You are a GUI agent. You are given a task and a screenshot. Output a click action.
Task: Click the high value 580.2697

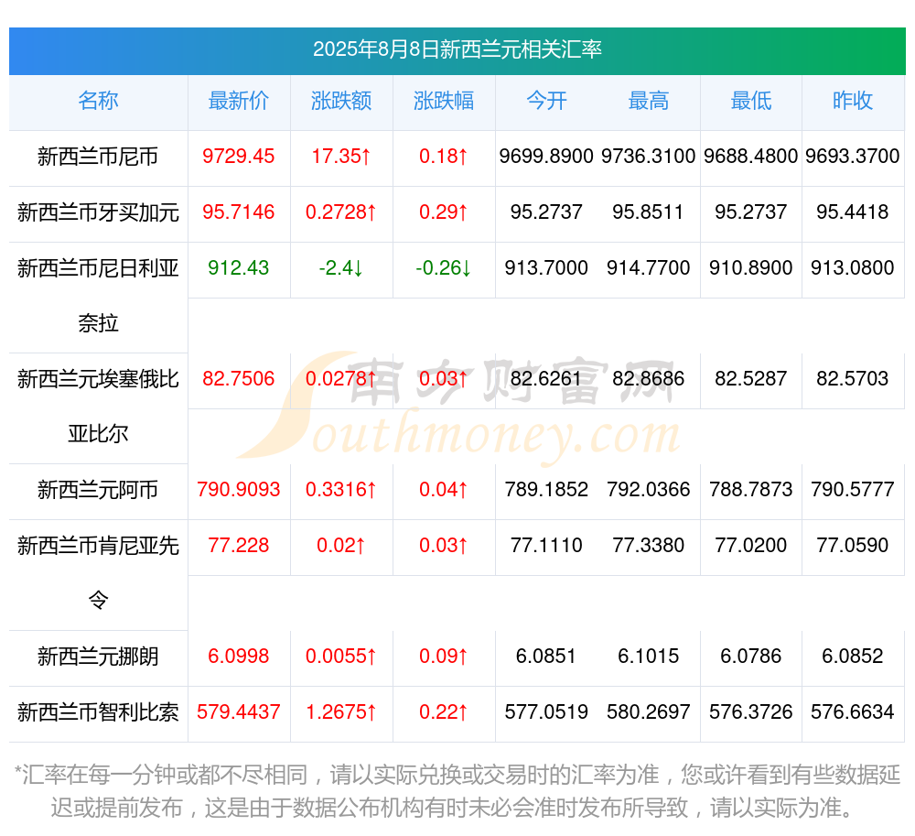point(649,711)
